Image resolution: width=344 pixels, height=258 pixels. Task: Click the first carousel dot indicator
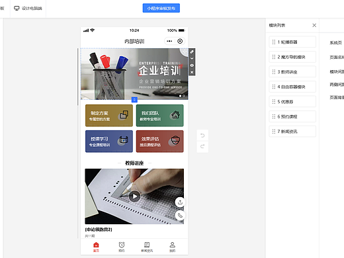click(181, 96)
